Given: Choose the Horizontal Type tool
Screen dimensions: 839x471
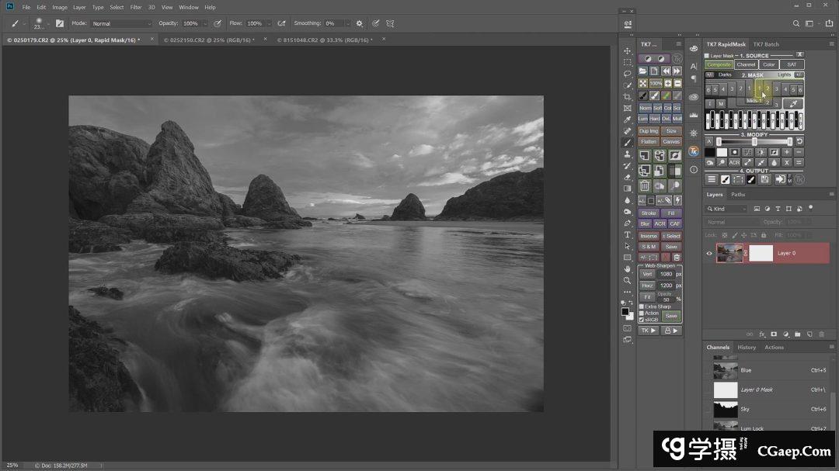Looking at the screenshot, I should click(627, 234).
